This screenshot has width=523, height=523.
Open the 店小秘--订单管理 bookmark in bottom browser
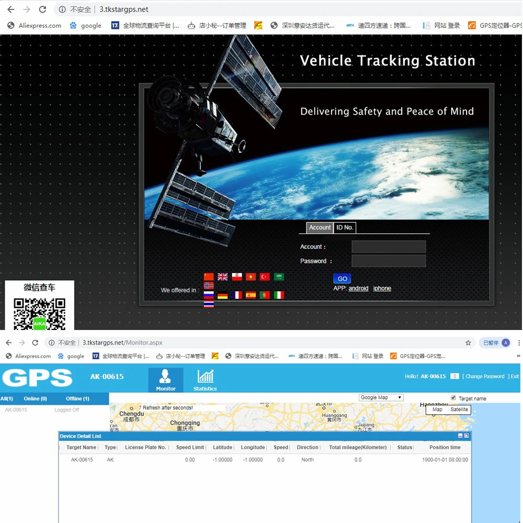[x=180, y=356]
